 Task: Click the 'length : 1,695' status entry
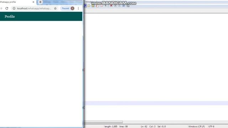[111, 127]
